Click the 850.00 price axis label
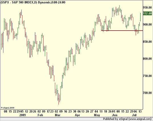Viewport: 153px width, 121px height. pyautogui.click(x=147, y=42)
